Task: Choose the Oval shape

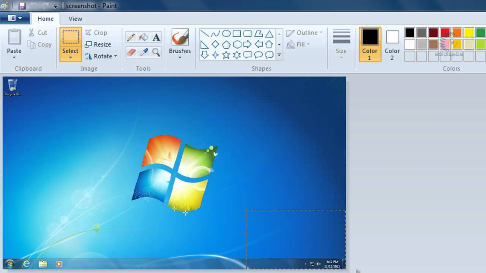Action: pyautogui.click(x=226, y=34)
